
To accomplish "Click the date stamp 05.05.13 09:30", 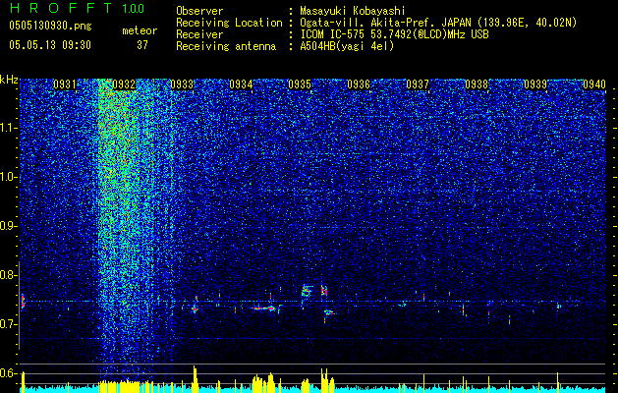I will pos(50,45).
